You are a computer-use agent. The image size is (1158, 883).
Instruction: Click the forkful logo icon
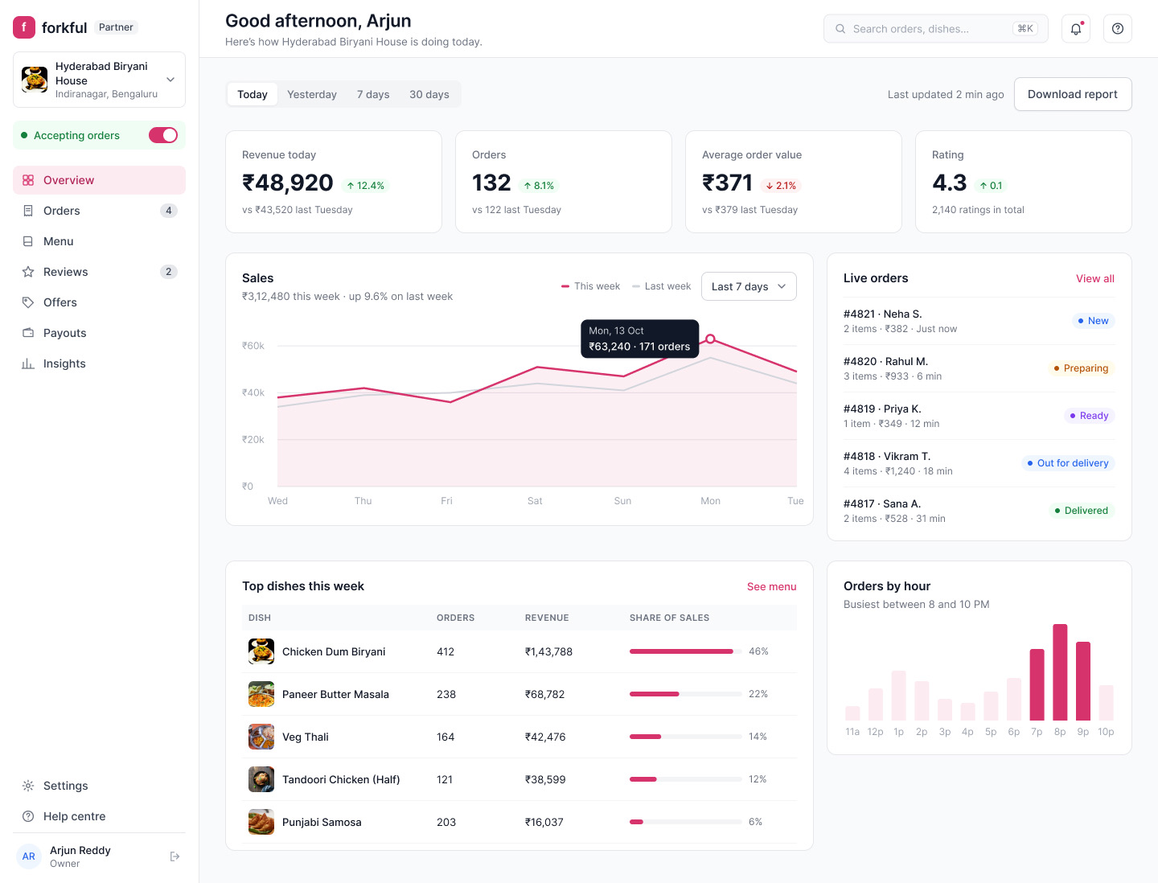coord(24,27)
